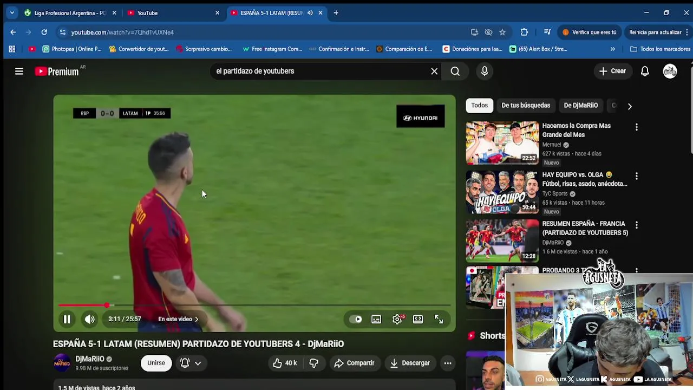Viewport: 693px width, 390px height.
Task: Open the 'Free Instagram Com...' bookmark
Action: (272, 49)
